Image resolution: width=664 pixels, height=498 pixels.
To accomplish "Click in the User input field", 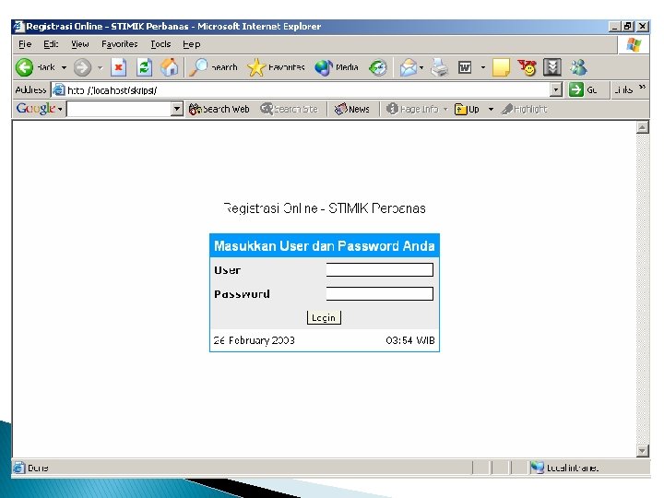I will pos(380,269).
